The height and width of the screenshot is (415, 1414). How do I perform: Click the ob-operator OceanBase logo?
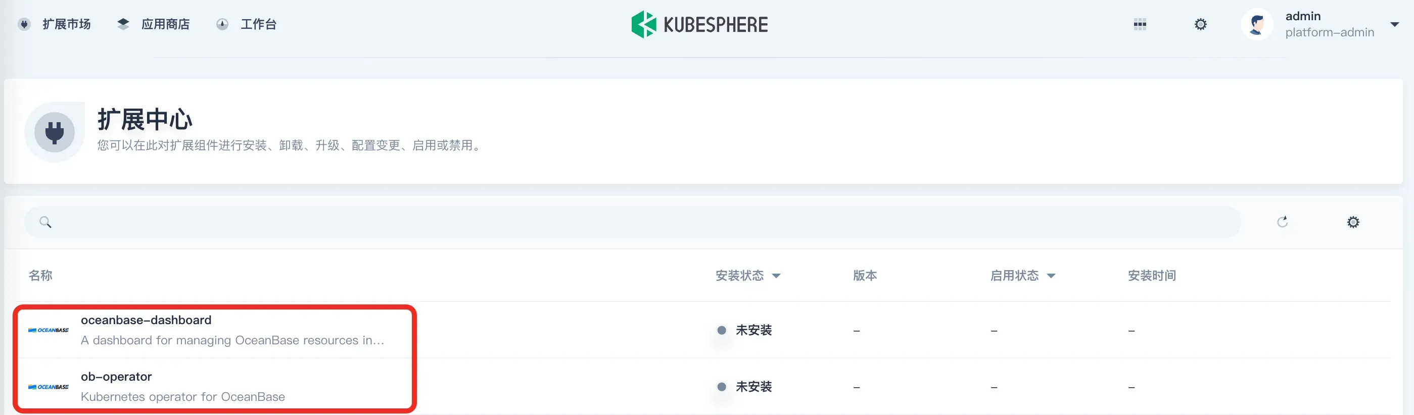[49, 387]
